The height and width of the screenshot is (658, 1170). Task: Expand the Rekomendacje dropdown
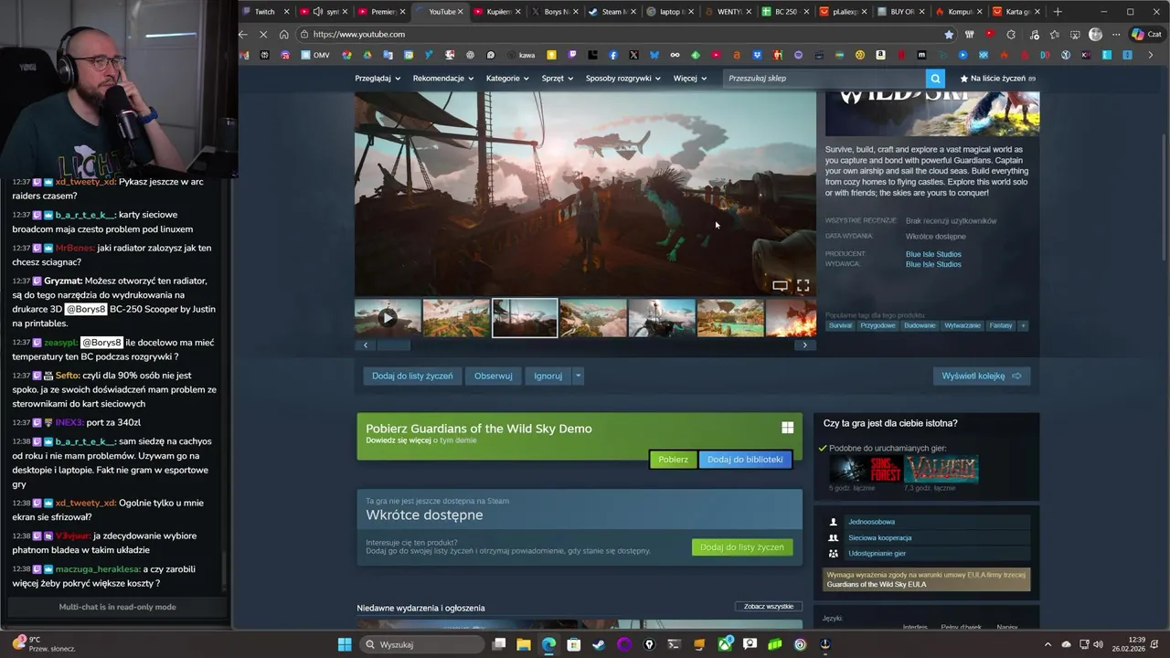pyautogui.click(x=443, y=79)
